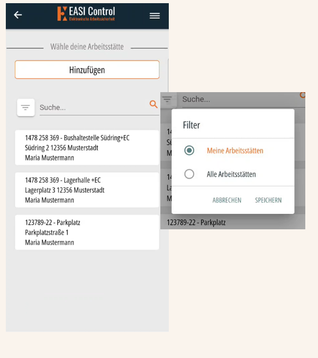The height and width of the screenshot is (358, 318).
Task: Click dimmed 123789-22 Parkplatz row below dialog
Action: 233,222
